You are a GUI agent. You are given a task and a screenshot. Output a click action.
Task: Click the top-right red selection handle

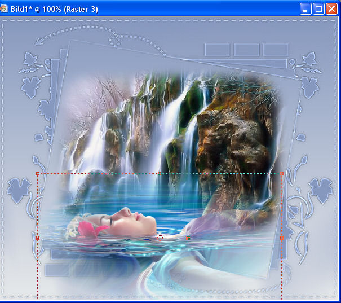click(281, 173)
